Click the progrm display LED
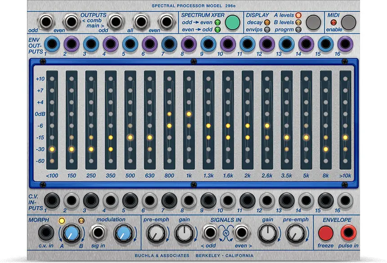The height and width of the screenshot is (263, 387). [298, 30]
